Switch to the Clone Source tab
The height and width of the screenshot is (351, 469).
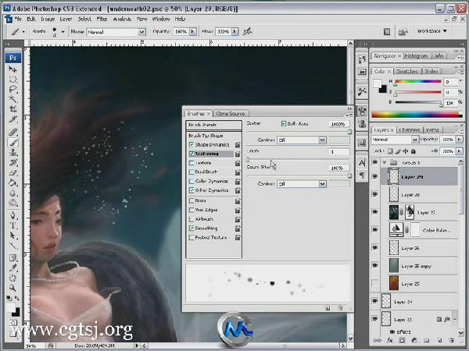231,113
